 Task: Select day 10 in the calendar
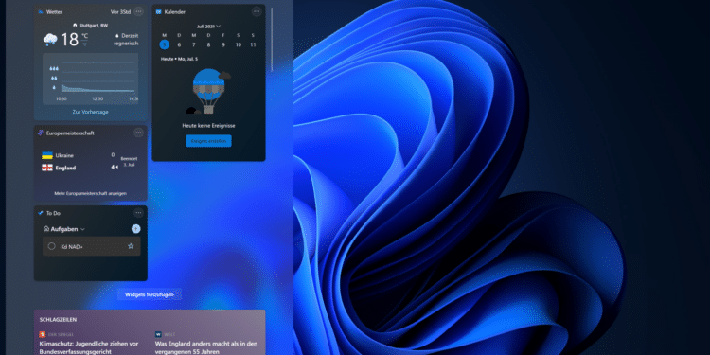239,44
